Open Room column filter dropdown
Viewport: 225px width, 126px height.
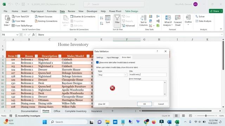(36, 56)
